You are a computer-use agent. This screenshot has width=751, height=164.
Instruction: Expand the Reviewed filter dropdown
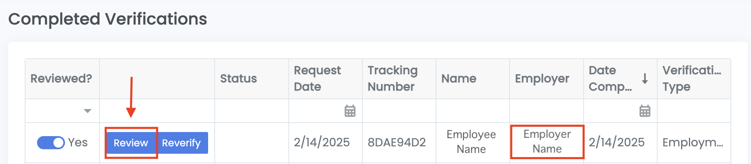[x=87, y=111]
